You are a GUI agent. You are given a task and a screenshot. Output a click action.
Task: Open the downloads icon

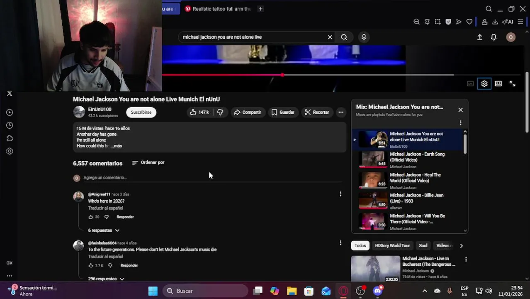click(495, 22)
